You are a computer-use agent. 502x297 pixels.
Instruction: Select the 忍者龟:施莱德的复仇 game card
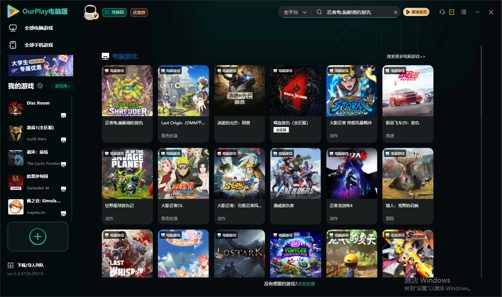point(127,104)
